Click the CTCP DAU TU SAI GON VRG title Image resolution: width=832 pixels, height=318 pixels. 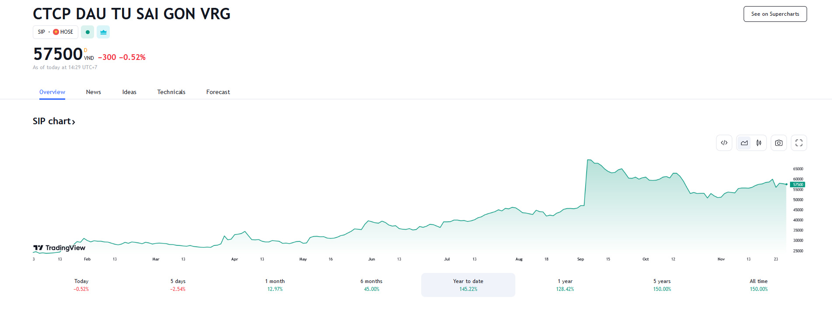tap(132, 14)
